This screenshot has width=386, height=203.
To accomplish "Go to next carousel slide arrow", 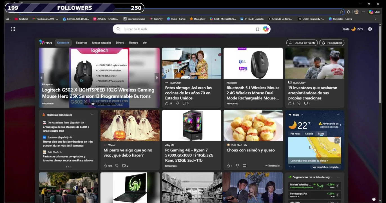I will coord(157,78).
